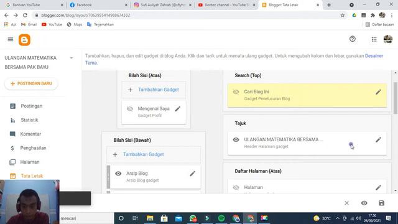The height and width of the screenshot is (224, 398).
Task: Toggle visibility of Arsip Blog gadget
Action: tap(118, 174)
